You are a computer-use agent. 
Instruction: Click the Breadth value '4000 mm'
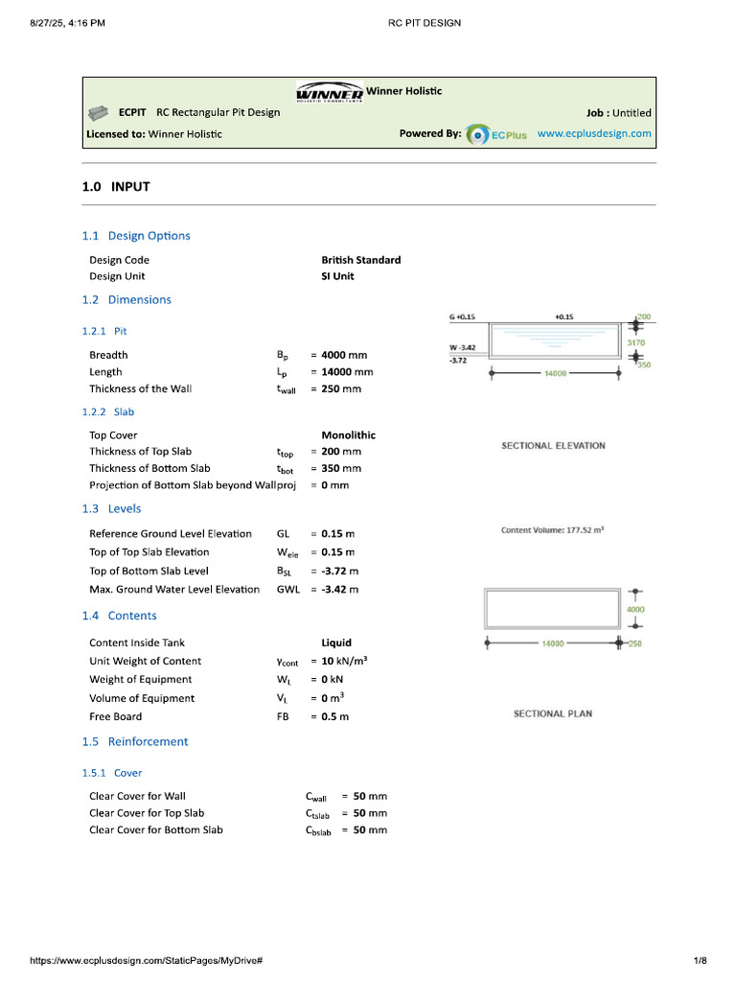click(344, 355)
